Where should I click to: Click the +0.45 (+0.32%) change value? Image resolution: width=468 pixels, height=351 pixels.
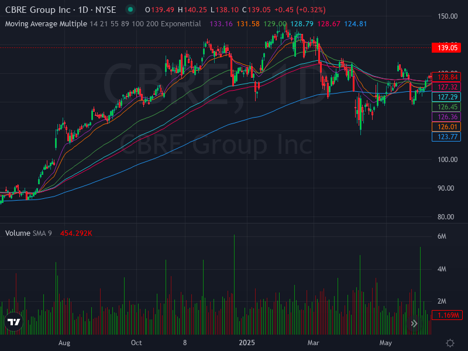(300, 10)
